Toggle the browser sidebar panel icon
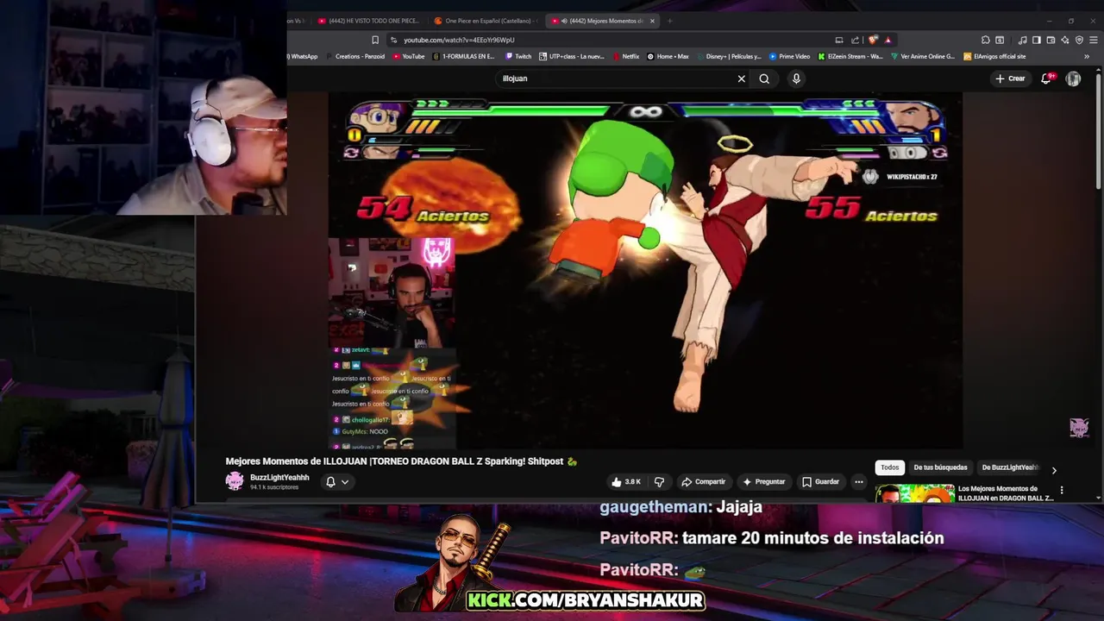The image size is (1104, 621). (x=1037, y=40)
